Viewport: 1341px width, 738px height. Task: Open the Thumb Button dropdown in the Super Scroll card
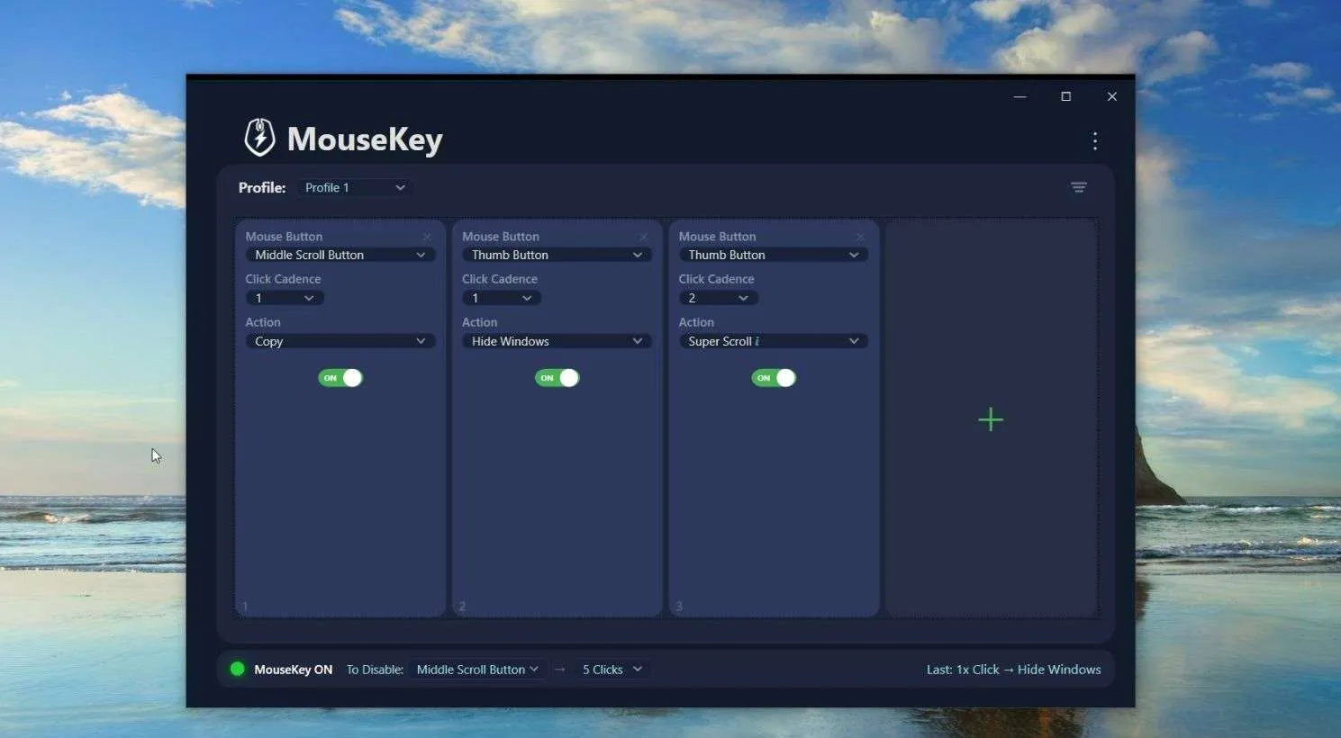774,255
